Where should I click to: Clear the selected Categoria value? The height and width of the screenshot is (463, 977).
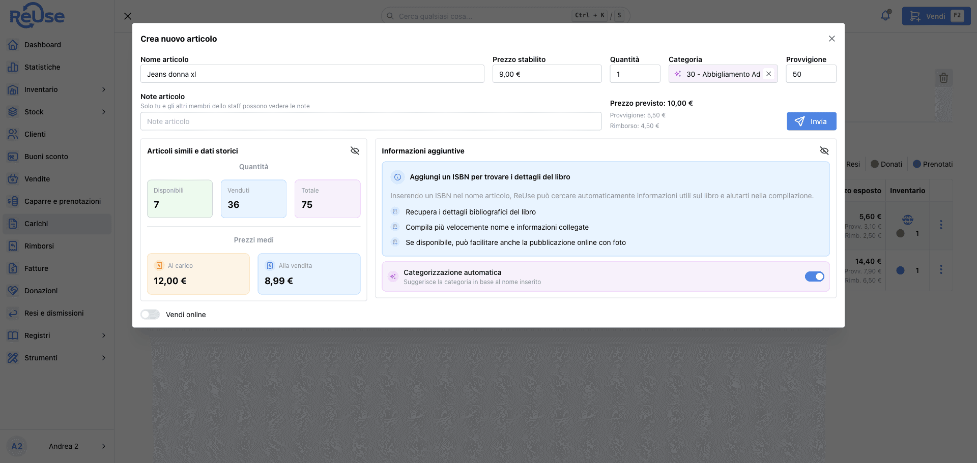pyautogui.click(x=769, y=74)
